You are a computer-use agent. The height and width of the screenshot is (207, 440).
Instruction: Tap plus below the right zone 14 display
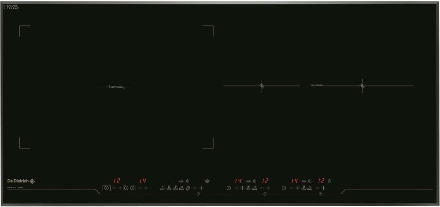pos(298,188)
